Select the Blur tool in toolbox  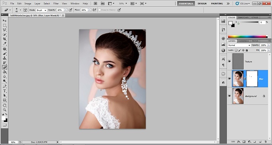(x=4, y=76)
